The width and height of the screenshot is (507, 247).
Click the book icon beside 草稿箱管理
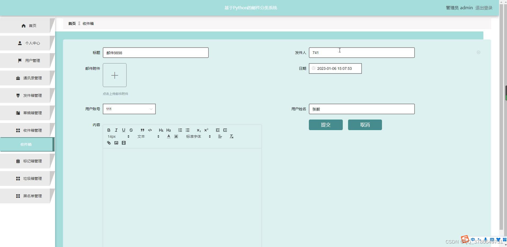coord(18,113)
